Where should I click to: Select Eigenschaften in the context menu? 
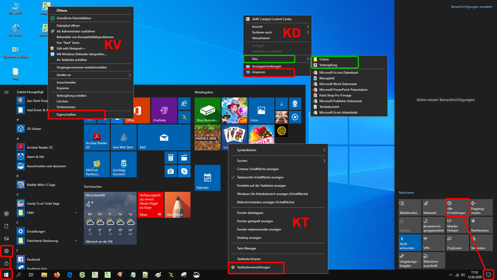[x=66, y=115]
